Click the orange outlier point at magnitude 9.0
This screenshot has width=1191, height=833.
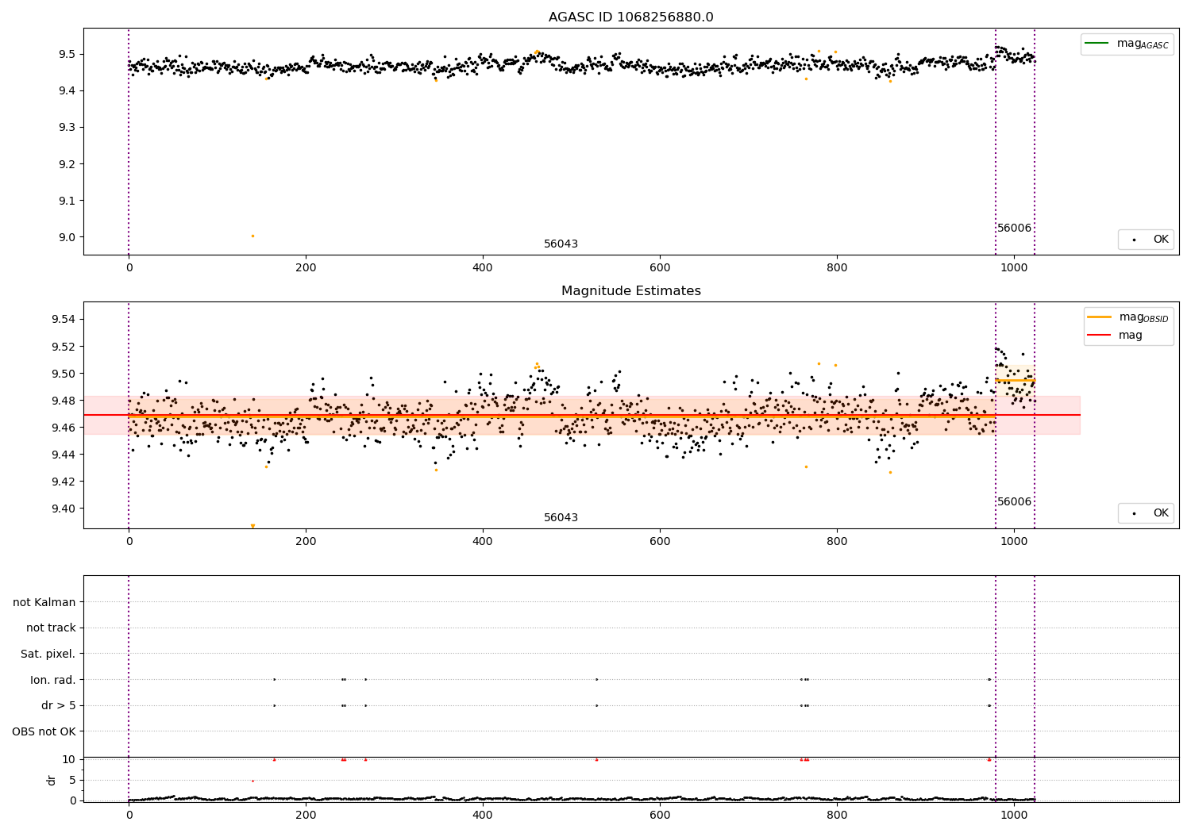click(252, 236)
